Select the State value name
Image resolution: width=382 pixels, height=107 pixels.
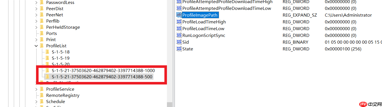coord(188,49)
